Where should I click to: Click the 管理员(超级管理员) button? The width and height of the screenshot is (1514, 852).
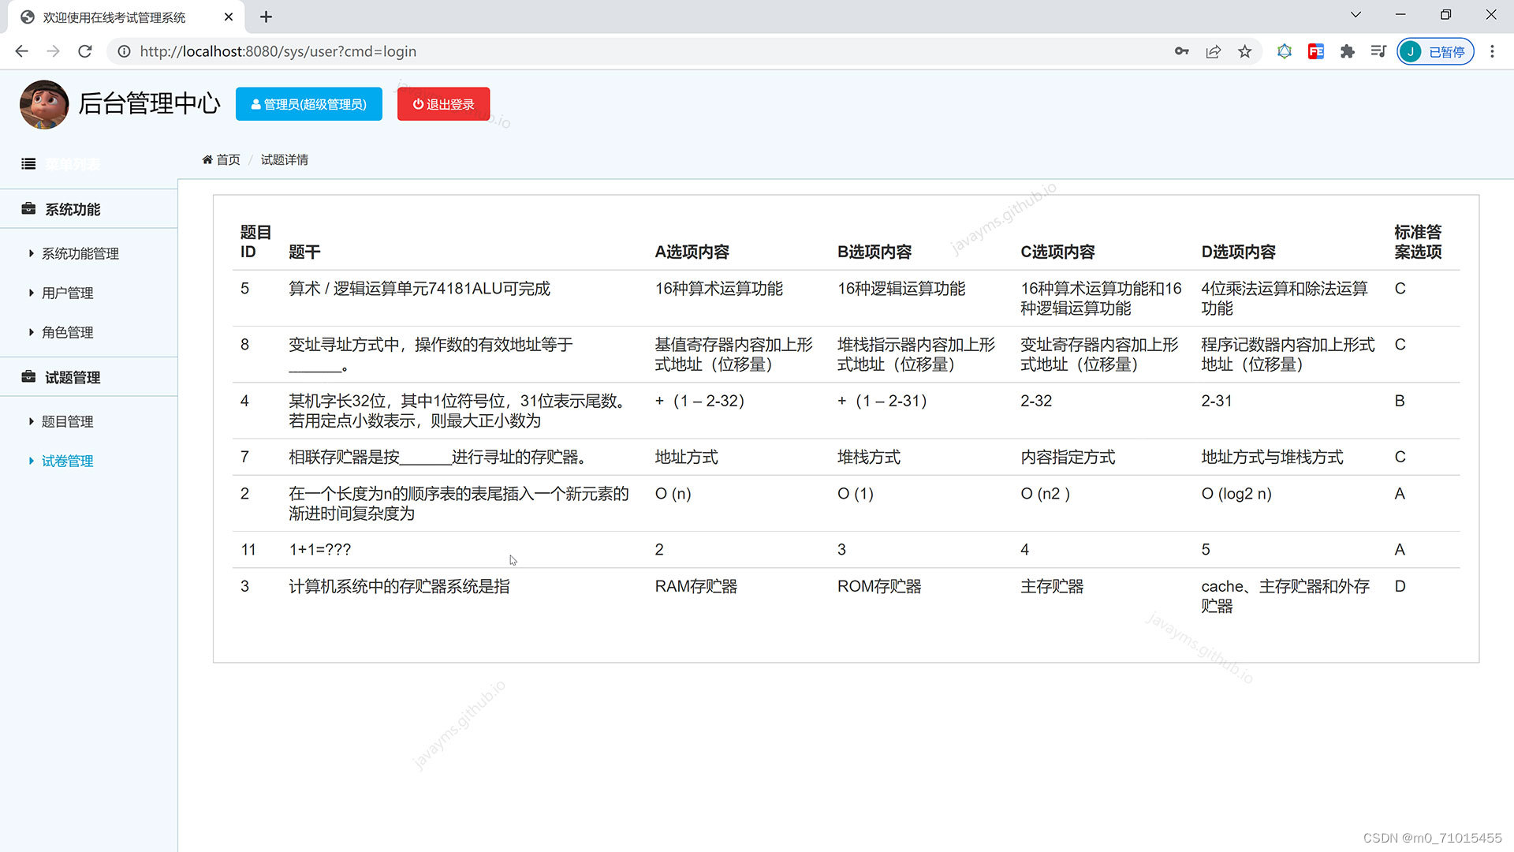click(308, 103)
